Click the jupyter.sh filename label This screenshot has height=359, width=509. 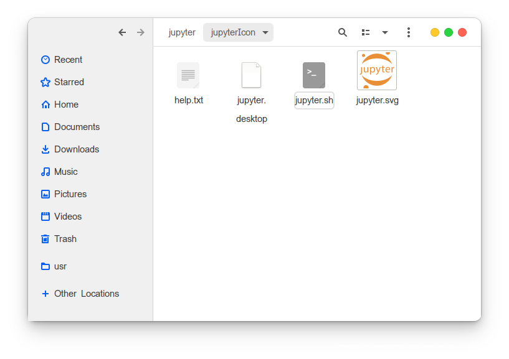[x=314, y=100]
